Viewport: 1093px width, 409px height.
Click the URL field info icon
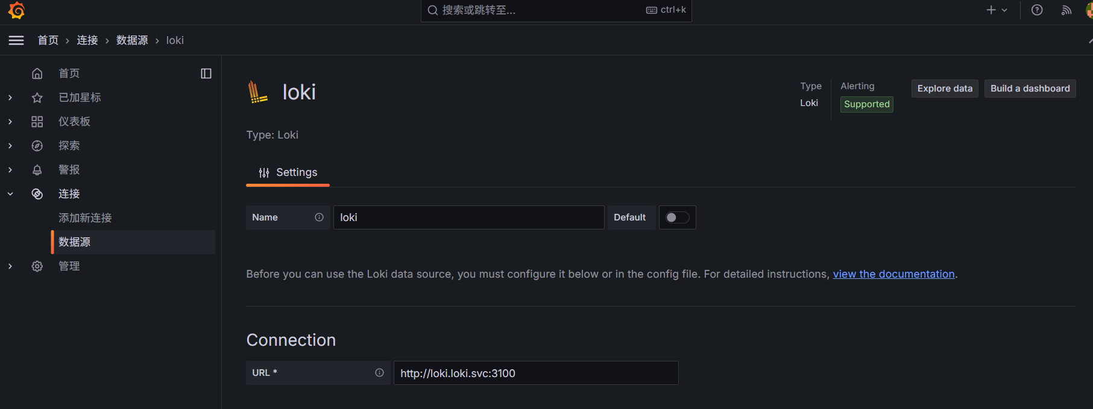pos(379,373)
